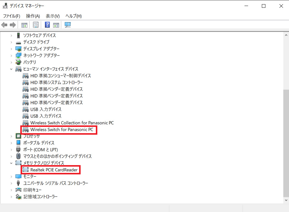Select Wireless Switch Collection for Panasonic PC
Image resolution: width=289 pixels, height=212 pixels.
72,123
